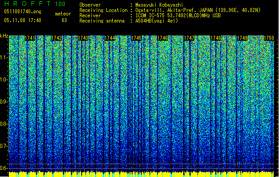The height and width of the screenshot is (177, 279).
Task: Click the HROFFT title text
Action: click(28, 4)
